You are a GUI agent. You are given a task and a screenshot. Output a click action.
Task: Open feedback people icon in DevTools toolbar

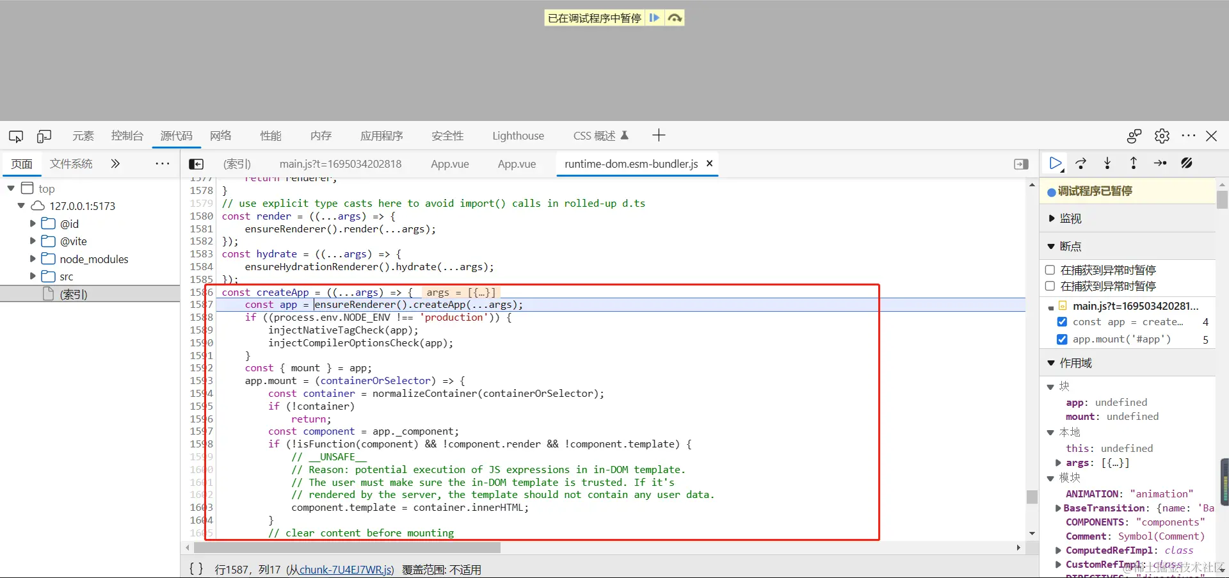(1134, 136)
